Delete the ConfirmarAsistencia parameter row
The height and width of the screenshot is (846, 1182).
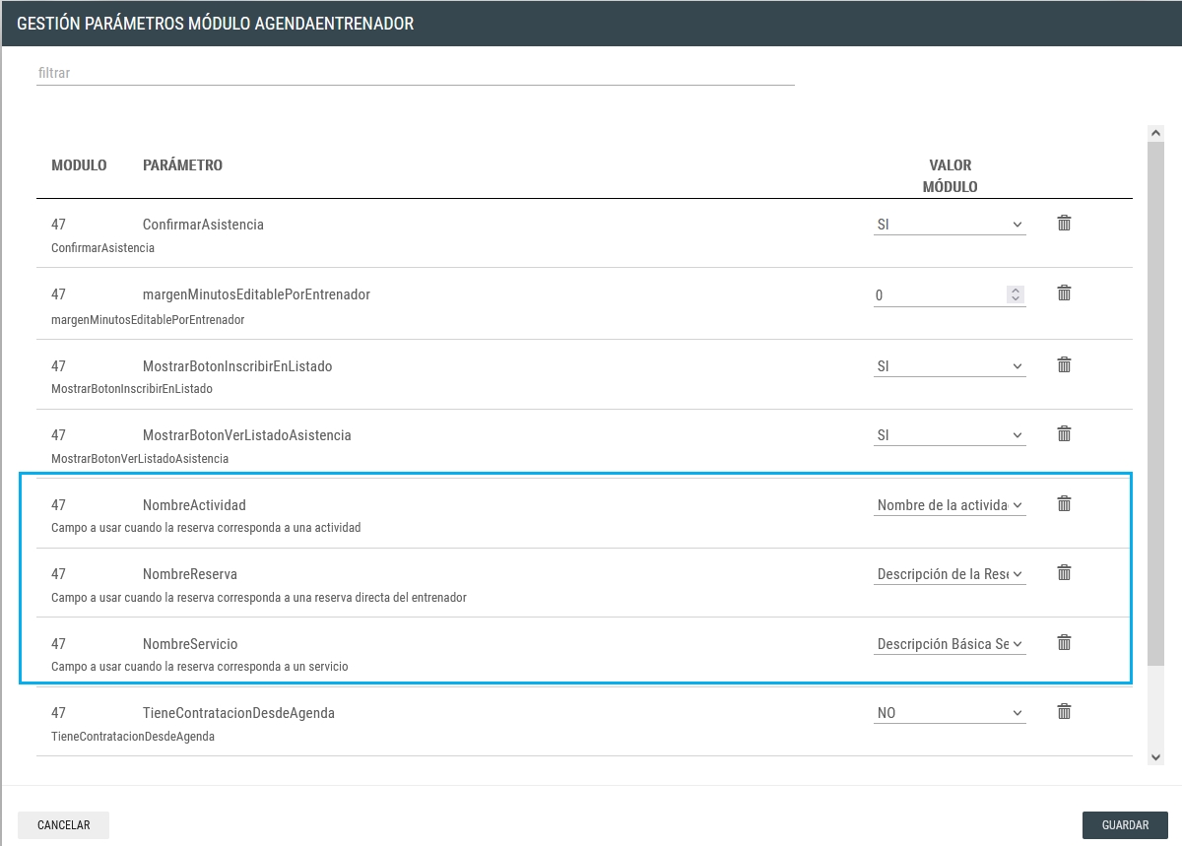point(1064,224)
